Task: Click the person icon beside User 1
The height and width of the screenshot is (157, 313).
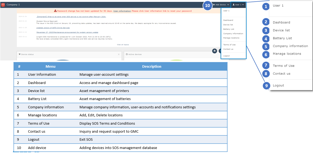Action: point(234,5)
